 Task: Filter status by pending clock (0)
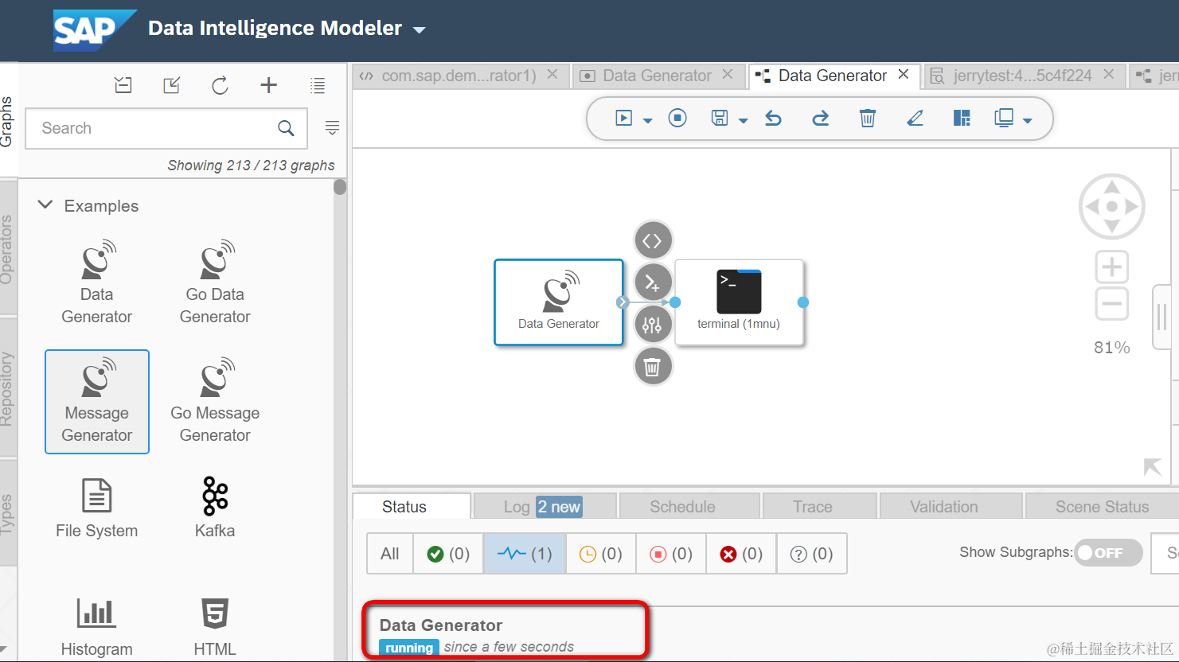click(601, 554)
